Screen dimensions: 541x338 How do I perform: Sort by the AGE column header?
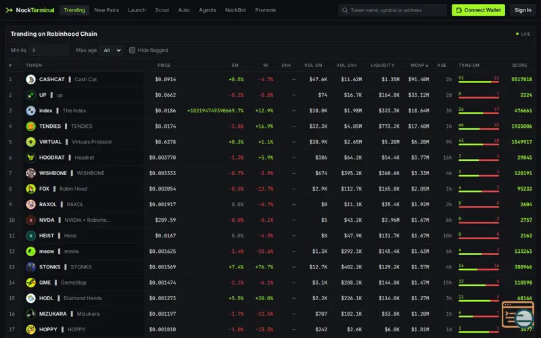(x=442, y=65)
